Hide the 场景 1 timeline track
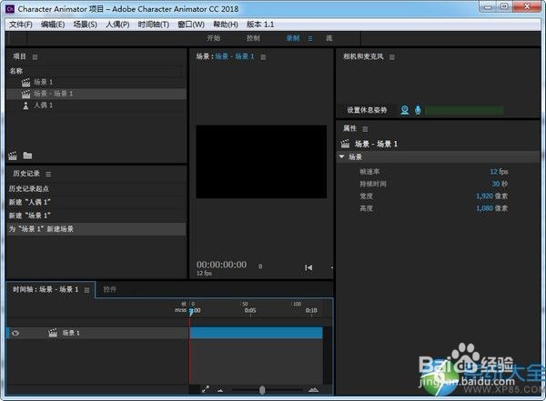The image size is (546, 401). click(15, 333)
